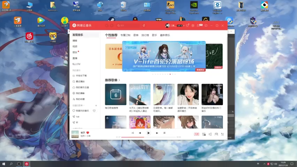This screenshot has height=167, width=297.
Task: Open the settings gear in the title bar
Action: click(193, 26)
